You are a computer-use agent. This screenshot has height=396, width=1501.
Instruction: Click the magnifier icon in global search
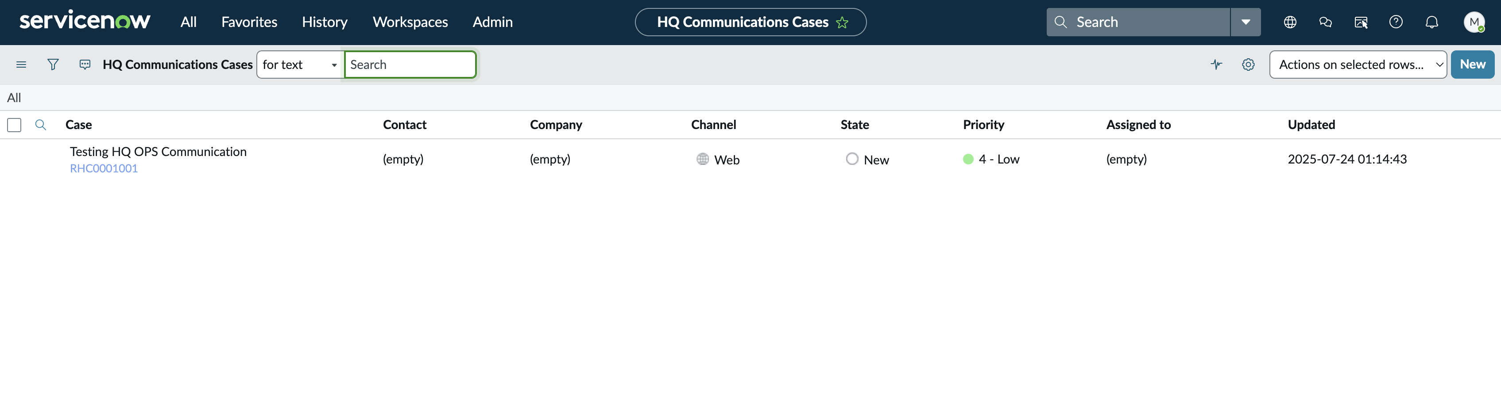1060,22
